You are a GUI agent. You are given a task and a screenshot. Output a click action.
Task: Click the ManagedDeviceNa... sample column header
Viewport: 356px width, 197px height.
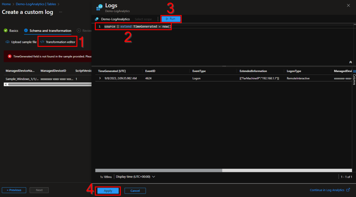[20, 71]
